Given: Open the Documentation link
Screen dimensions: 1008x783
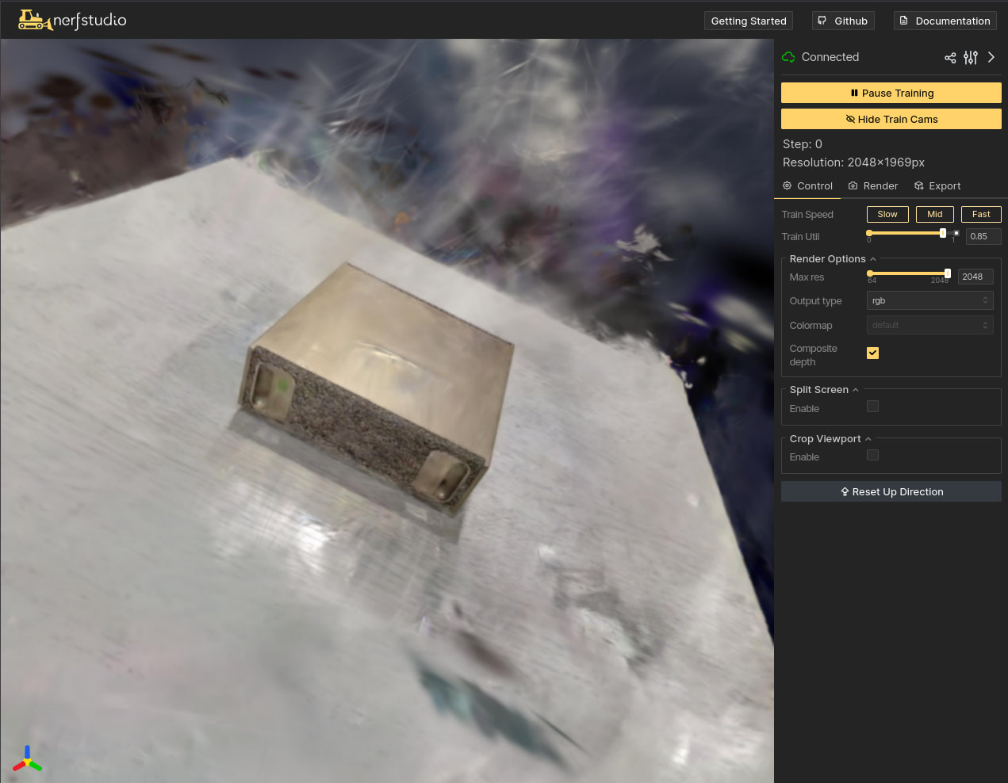Looking at the screenshot, I should point(945,21).
